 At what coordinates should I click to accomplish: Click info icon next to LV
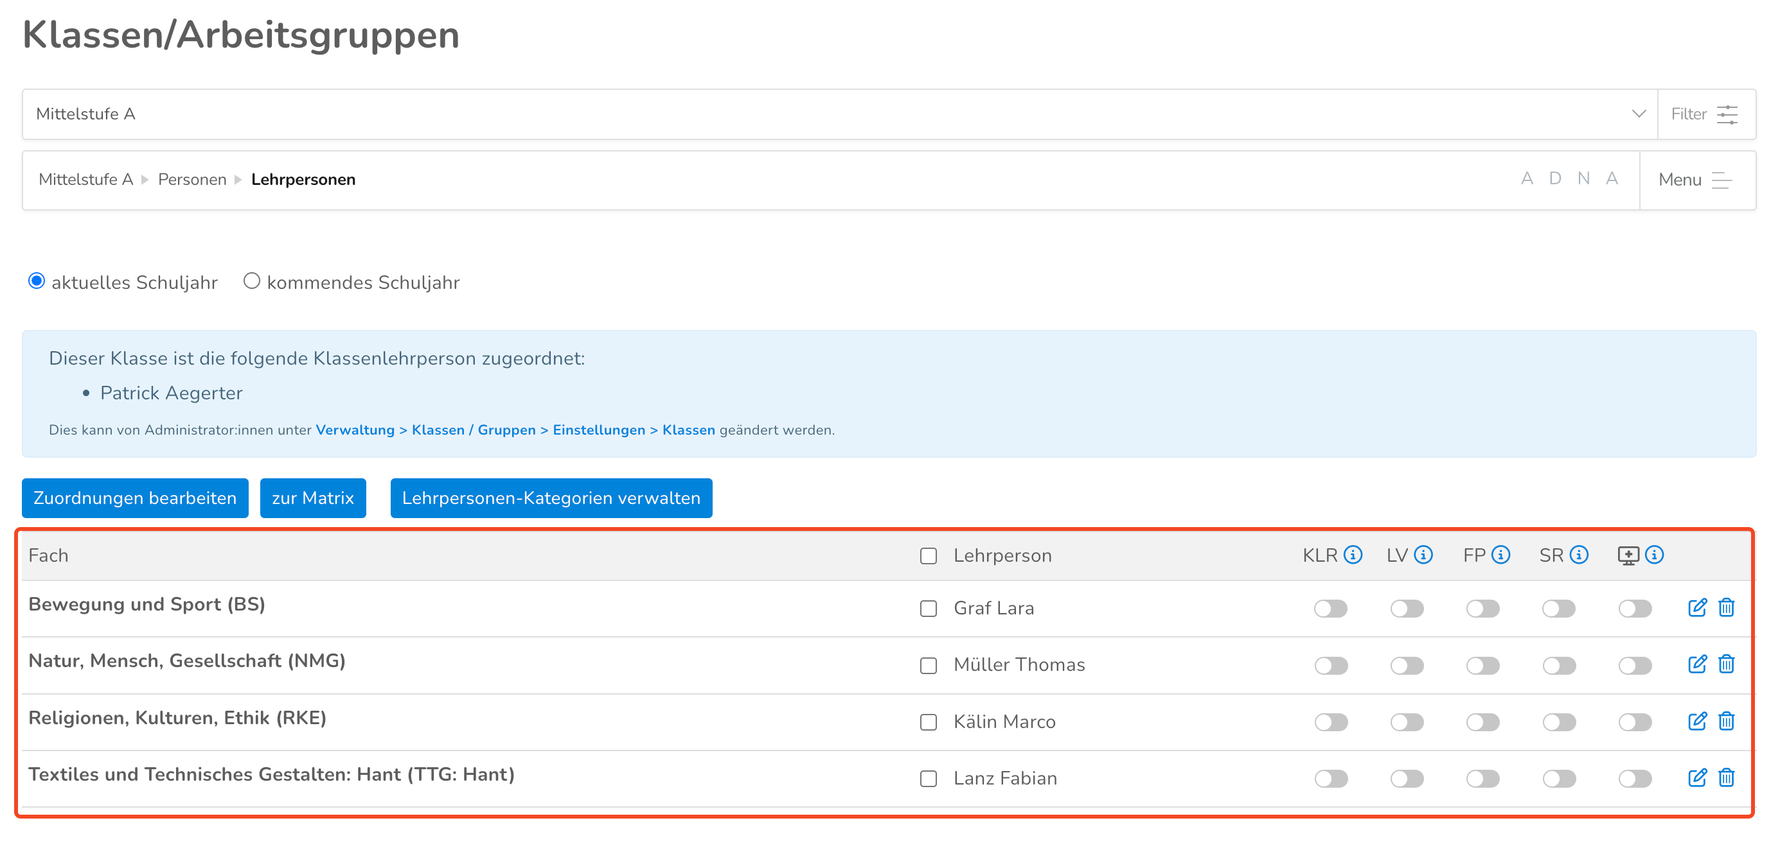(x=1423, y=555)
